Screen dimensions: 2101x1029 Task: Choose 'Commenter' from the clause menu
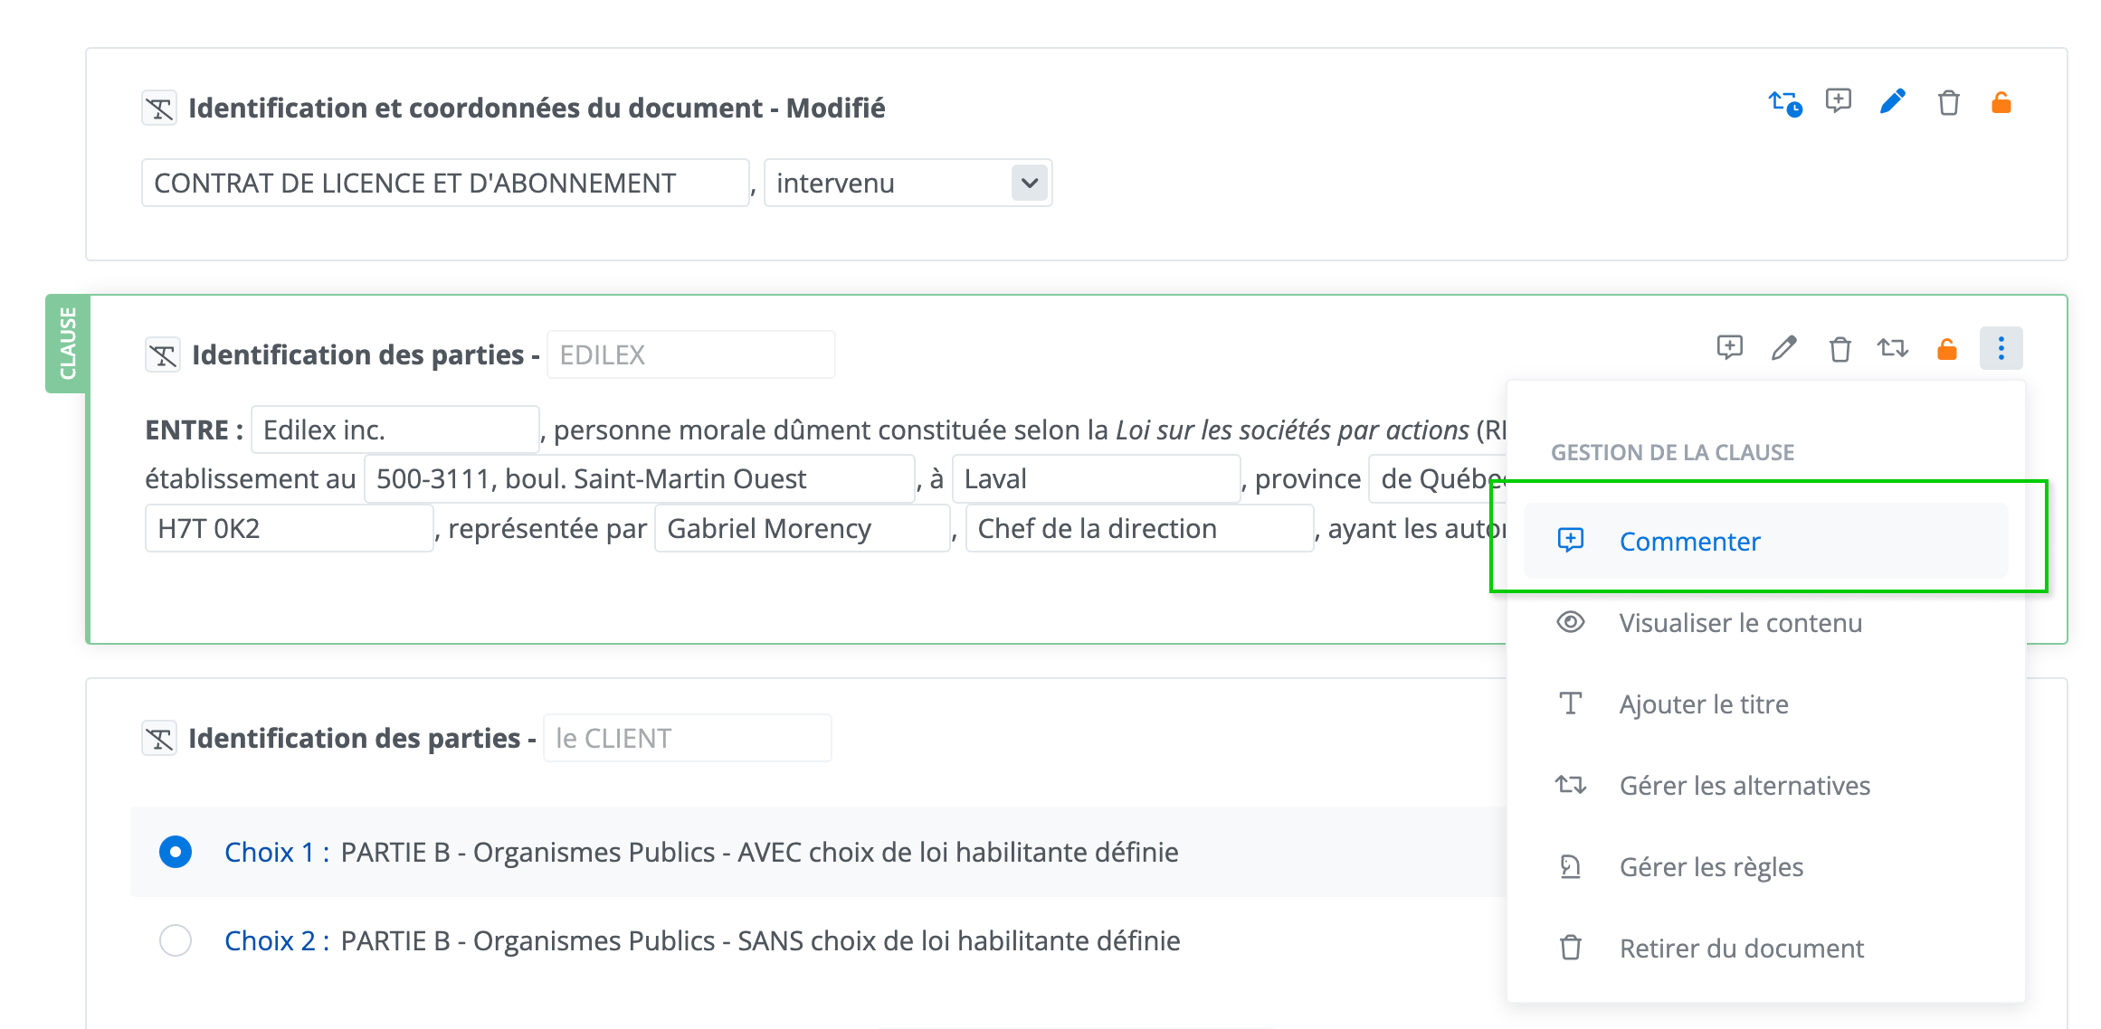pyautogui.click(x=1688, y=542)
